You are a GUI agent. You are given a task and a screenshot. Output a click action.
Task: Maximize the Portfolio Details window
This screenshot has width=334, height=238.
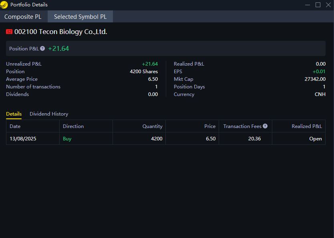[318, 5]
